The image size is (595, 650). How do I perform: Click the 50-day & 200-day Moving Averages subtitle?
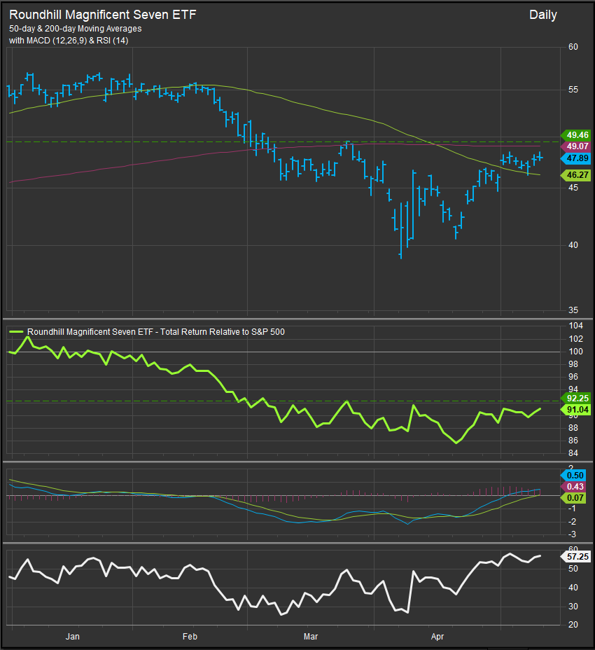76,29
